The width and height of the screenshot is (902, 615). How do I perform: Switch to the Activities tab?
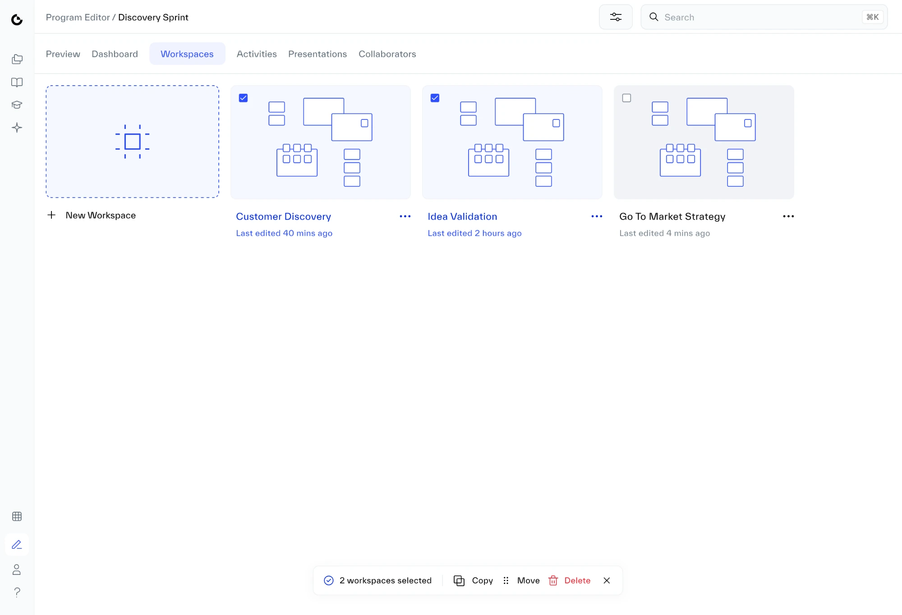pyautogui.click(x=257, y=54)
